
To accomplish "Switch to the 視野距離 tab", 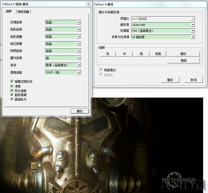I will pos(23,12).
